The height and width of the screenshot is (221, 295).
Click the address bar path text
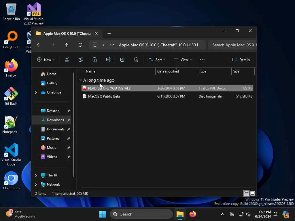158,45
